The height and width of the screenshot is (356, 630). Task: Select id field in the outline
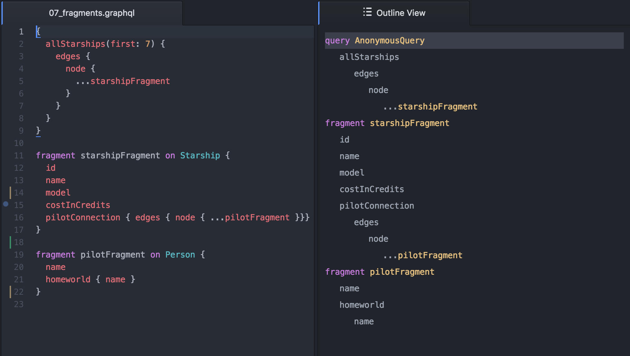(344, 140)
